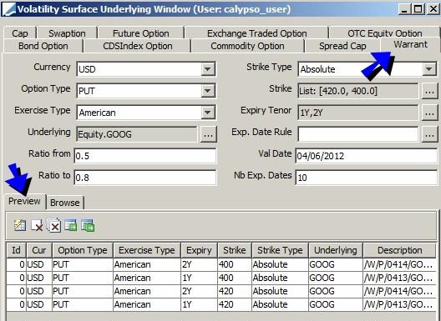Click the ellipsis button next to Underlying
The image size is (441, 321).
coord(209,134)
